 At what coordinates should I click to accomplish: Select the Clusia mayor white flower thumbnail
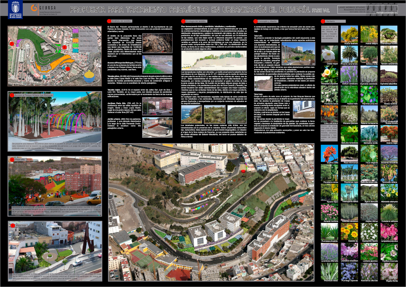(329, 54)
